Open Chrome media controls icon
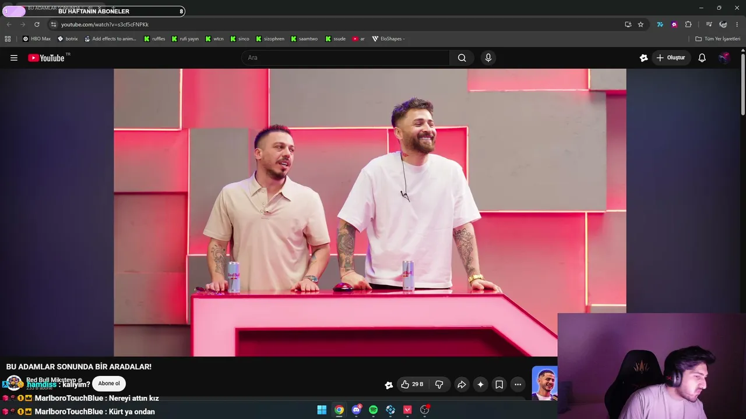This screenshot has height=419, width=746. point(709,24)
